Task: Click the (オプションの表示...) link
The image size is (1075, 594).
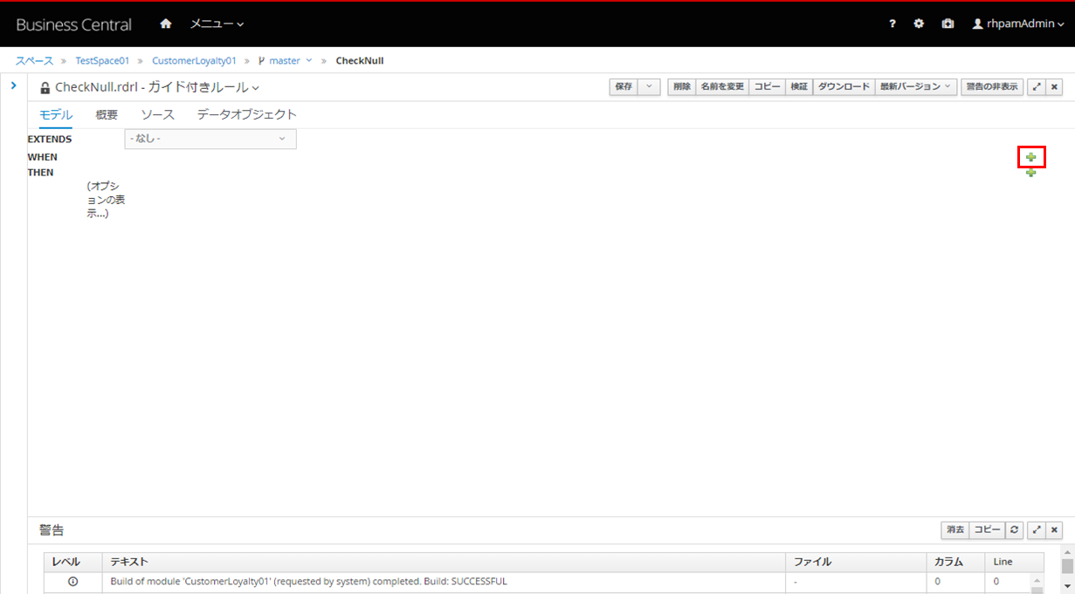Action: point(105,200)
